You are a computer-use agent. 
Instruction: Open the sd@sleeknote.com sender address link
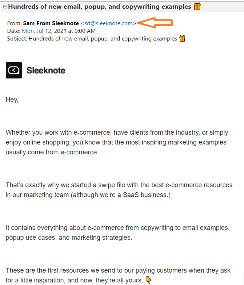(x=108, y=23)
